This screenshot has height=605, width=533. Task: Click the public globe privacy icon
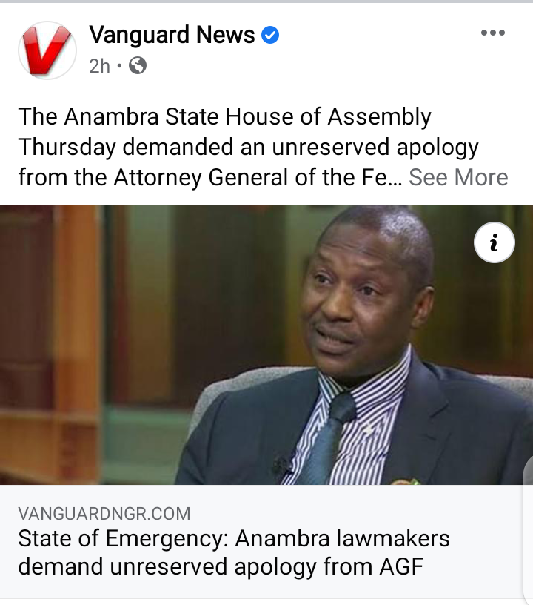point(138,65)
